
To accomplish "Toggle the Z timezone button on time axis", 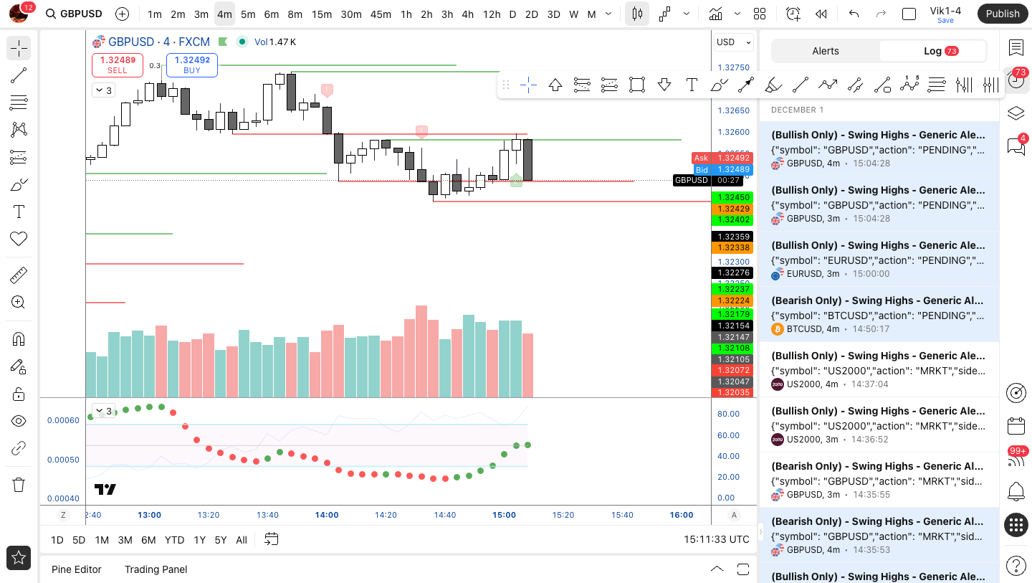I will (x=63, y=515).
